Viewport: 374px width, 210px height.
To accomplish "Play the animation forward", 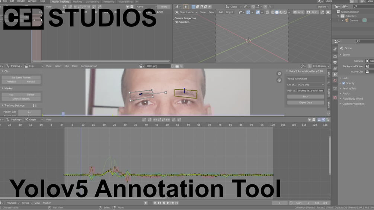I will [x=168, y=203].
